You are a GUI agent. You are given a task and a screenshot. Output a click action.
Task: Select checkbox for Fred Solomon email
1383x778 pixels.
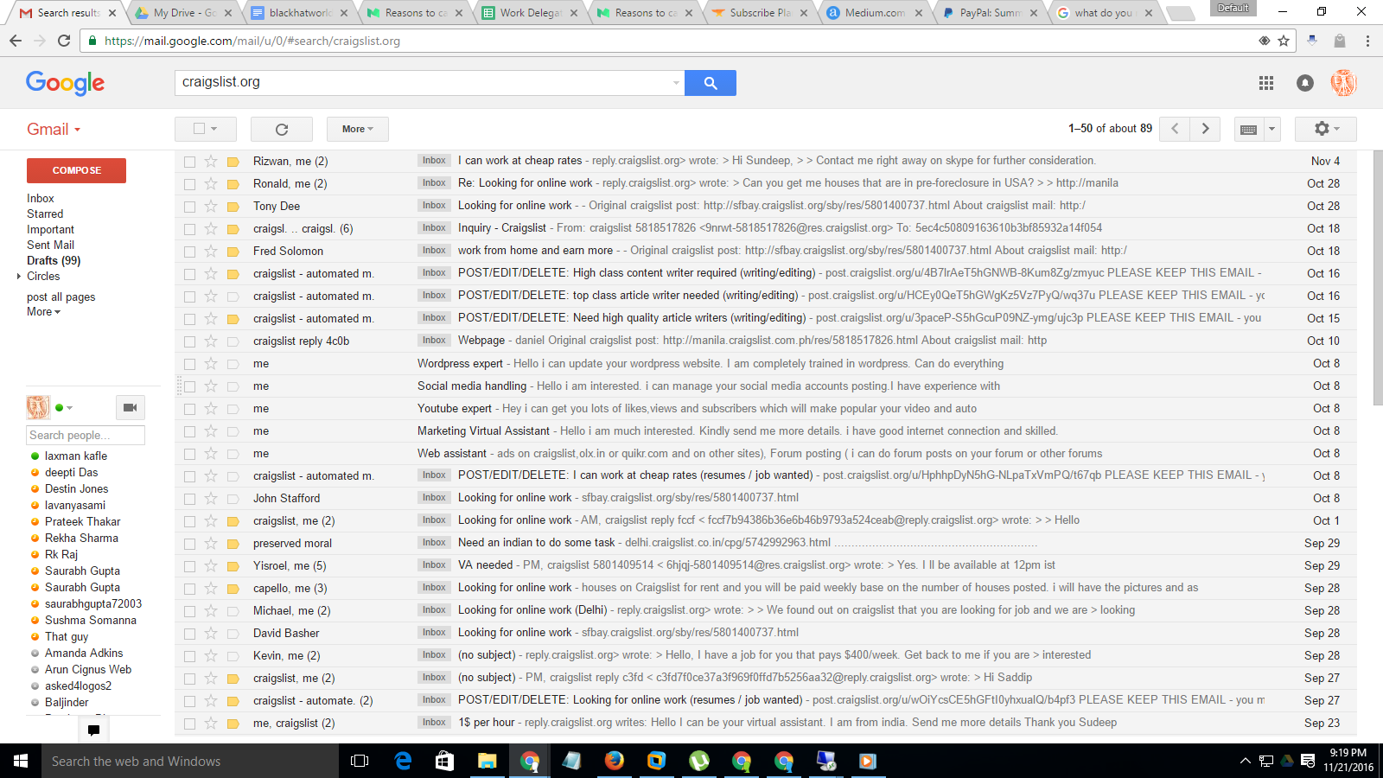(189, 252)
